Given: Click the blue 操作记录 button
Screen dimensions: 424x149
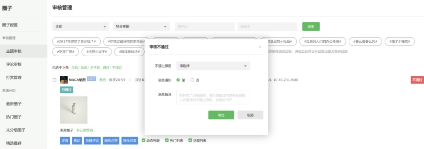Looking at the screenshot, I should (130, 141).
